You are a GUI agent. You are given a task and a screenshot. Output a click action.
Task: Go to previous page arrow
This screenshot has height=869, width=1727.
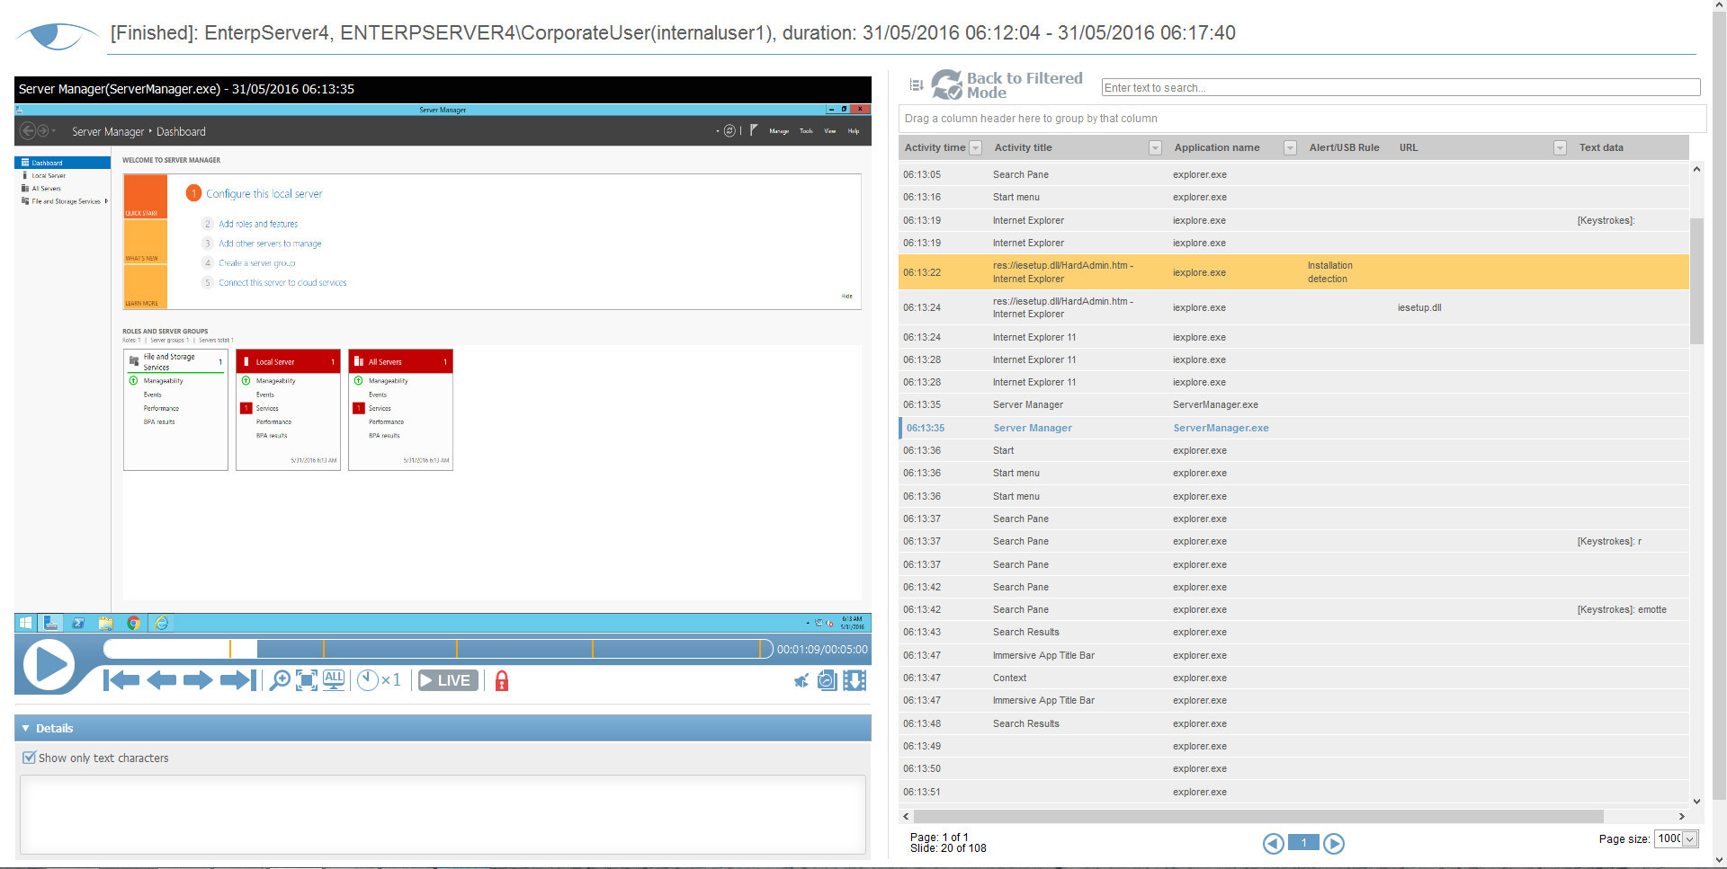[1273, 843]
